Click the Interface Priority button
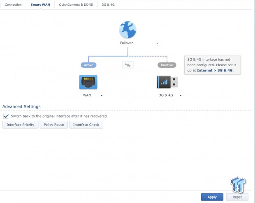Screen dimensions: 255x203 [x=20, y=125]
